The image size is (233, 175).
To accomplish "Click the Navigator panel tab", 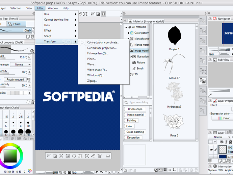I will click(222, 19).
